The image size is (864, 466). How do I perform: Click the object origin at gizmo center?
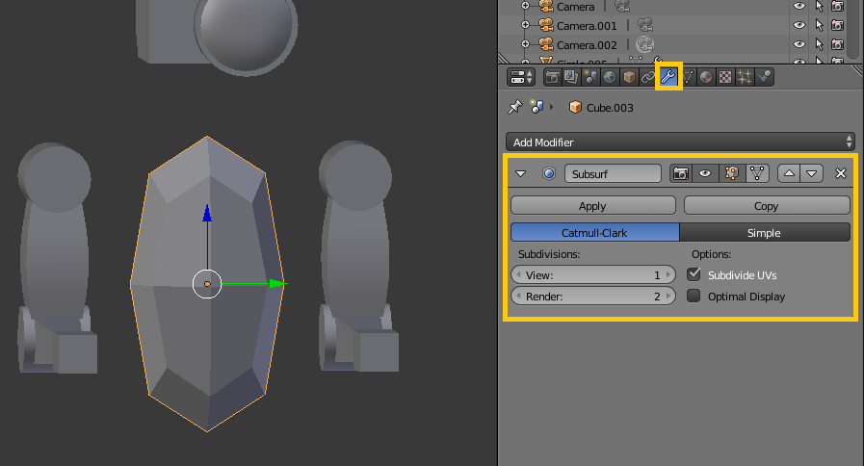point(207,284)
